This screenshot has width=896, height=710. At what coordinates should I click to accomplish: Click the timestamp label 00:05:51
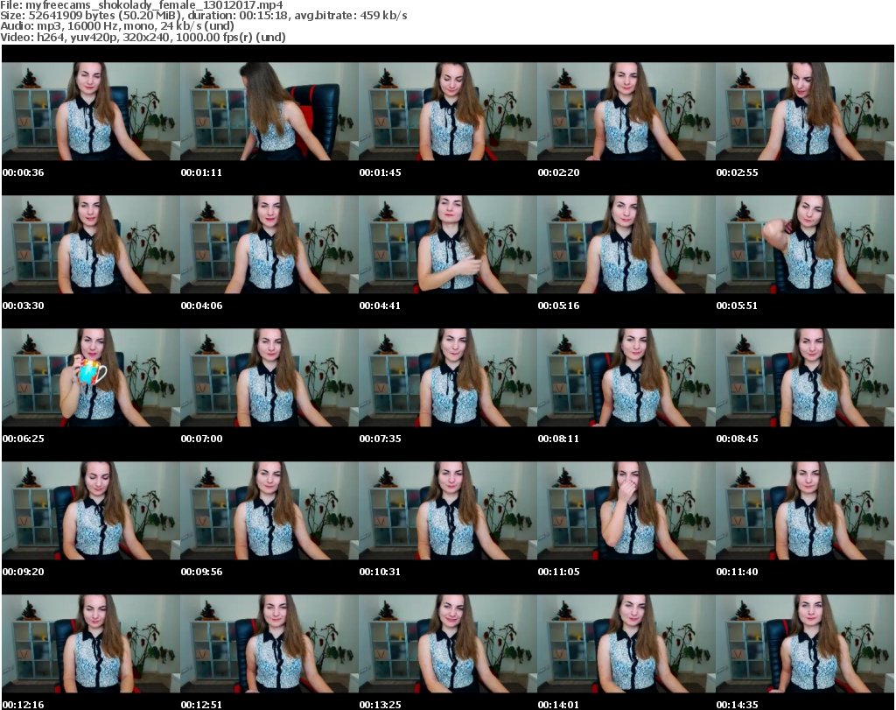737,306
